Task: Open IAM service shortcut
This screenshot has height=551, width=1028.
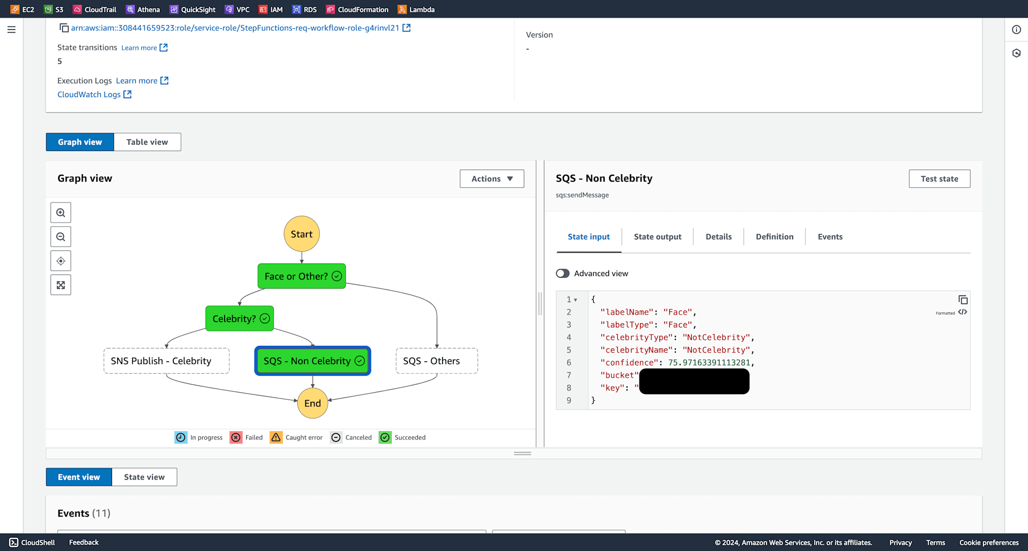Action: coord(271,9)
